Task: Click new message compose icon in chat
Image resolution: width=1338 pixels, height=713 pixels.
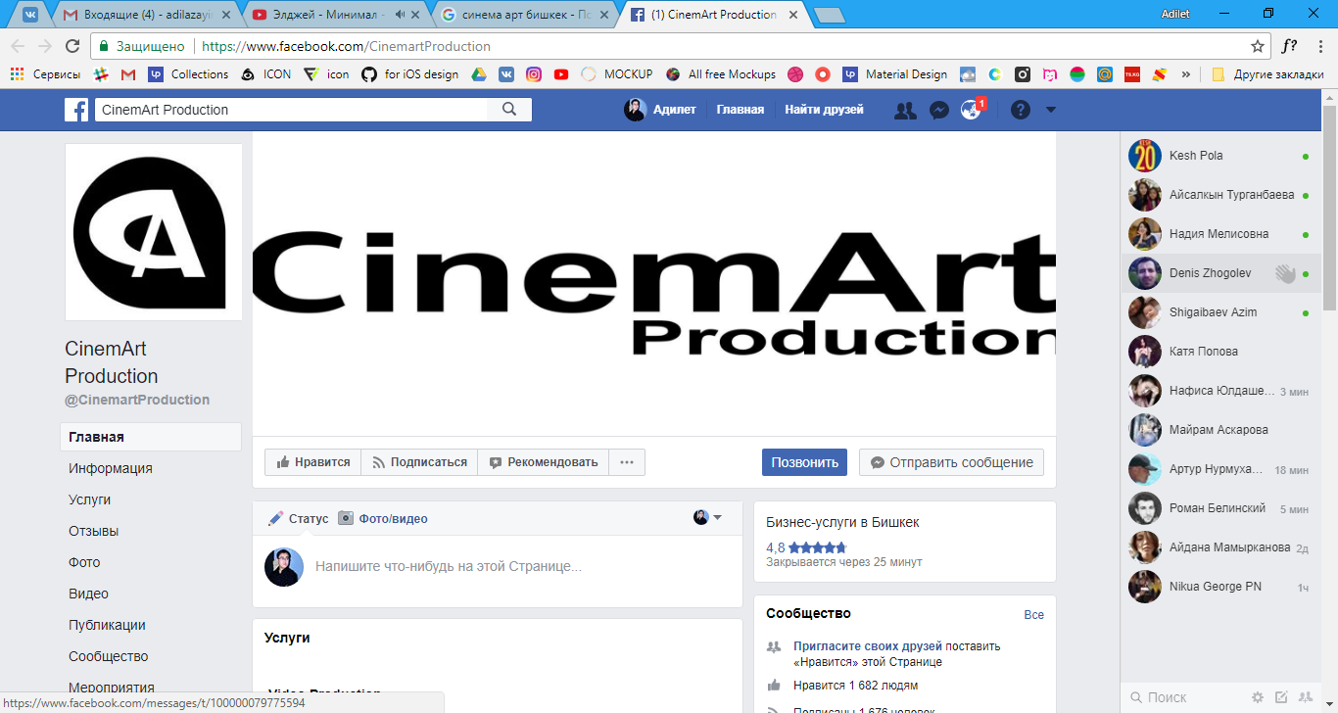Action: (1281, 697)
